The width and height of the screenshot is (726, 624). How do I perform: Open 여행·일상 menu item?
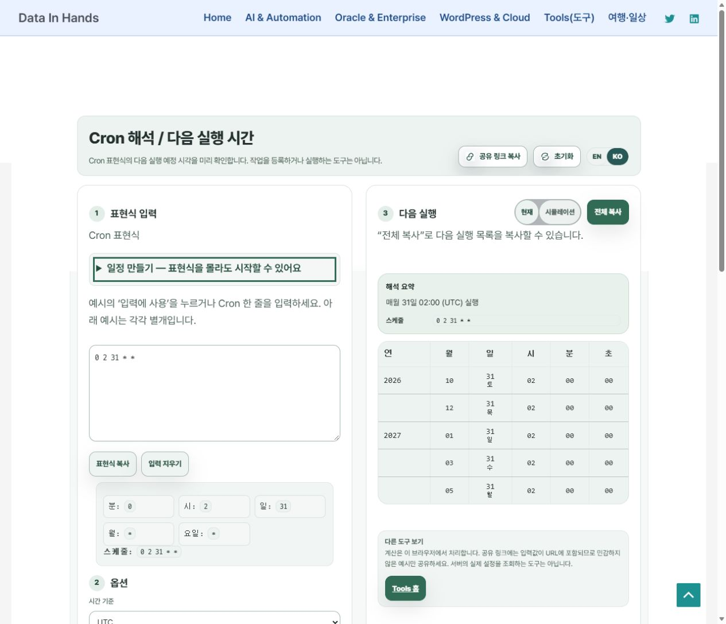627,17
